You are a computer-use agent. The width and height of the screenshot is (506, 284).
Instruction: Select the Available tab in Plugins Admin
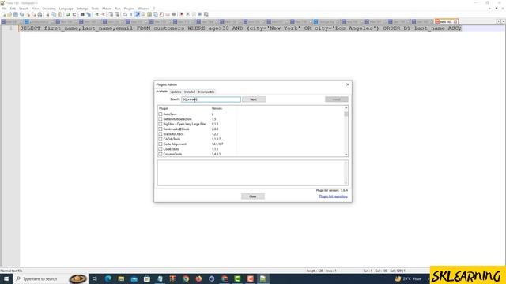pos(162,92)
